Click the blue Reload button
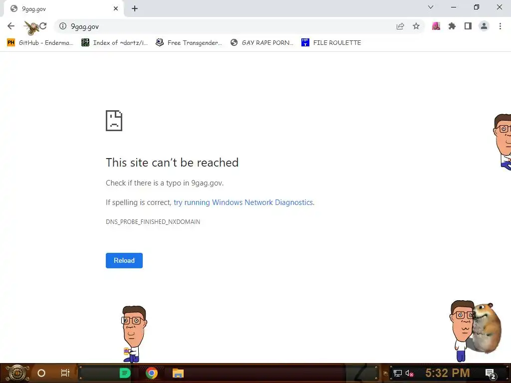 click(124, 260)
